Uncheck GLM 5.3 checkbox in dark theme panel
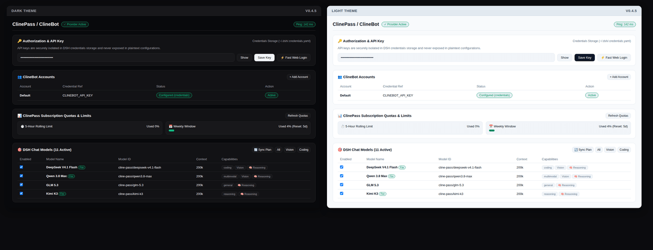Screen dimensions: 653x250 21,185
